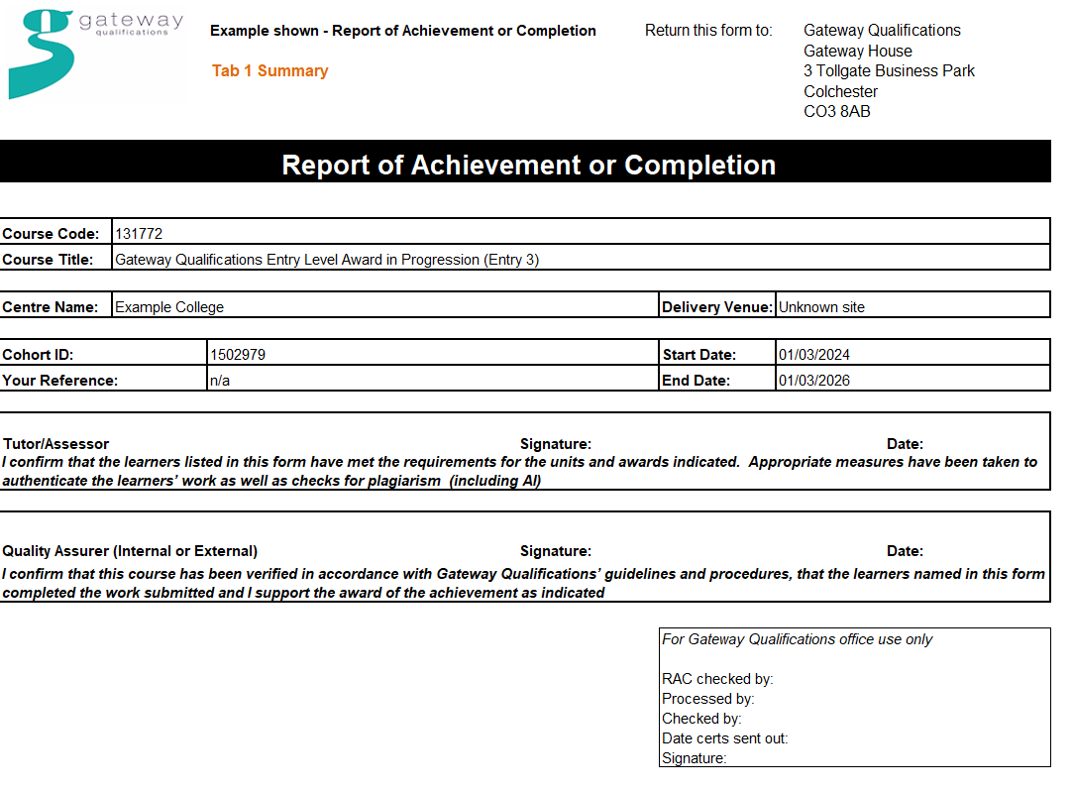Click the 'Processed by:' line

pos(707,699)
